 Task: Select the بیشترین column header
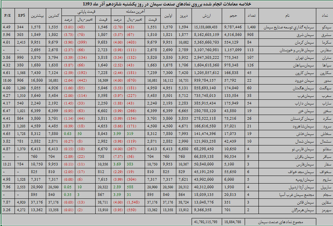[x=37, y=16]
